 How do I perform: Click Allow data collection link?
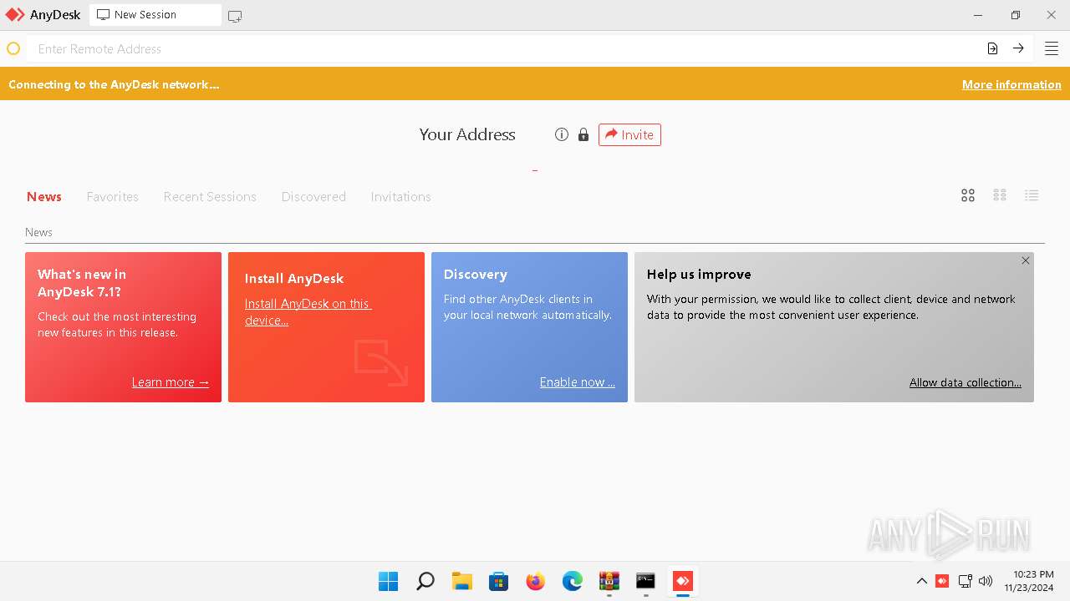(966, 382)
